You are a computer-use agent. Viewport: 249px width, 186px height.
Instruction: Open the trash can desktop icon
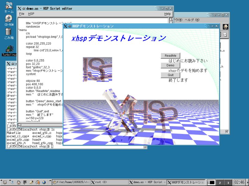click(9, 32)
